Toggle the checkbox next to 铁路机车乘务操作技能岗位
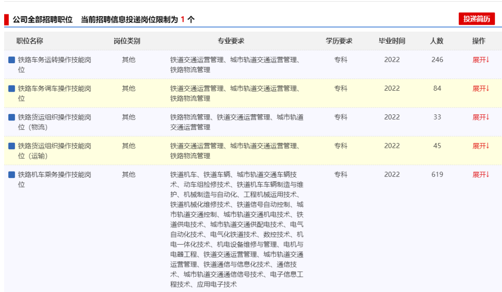502x292 pixels. (12, 175)
